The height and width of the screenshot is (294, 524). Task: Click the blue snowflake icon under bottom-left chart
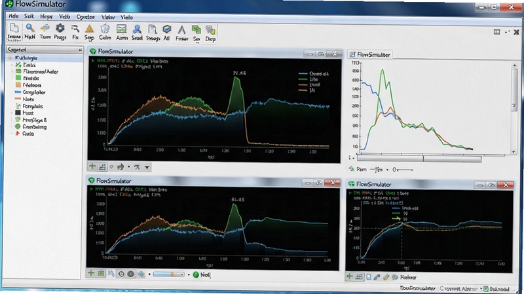(x=141, y=274)
